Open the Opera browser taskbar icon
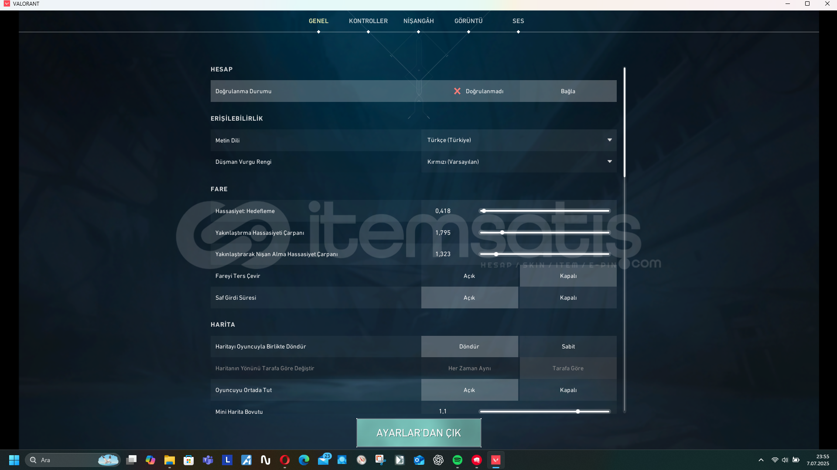The height and width of the screenshot is (470, 837). pyautogui.click(x=285, y=460)
